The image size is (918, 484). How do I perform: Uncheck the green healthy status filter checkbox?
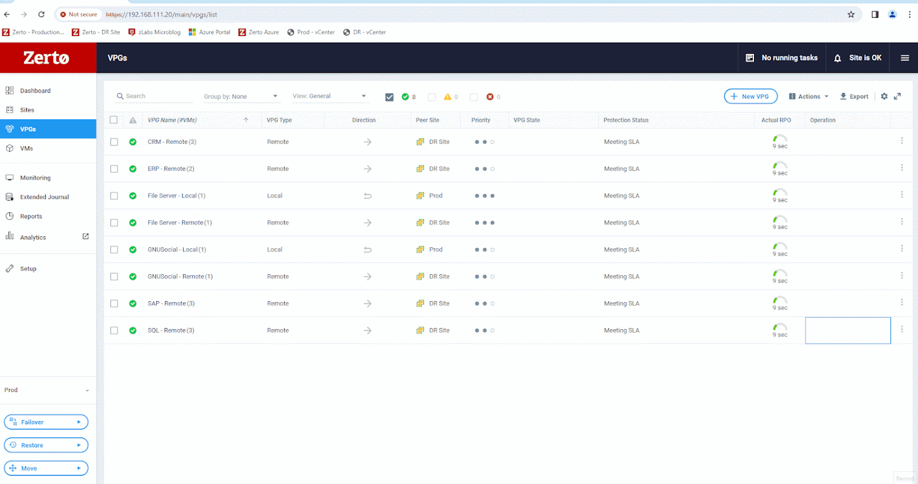[389, 97]
